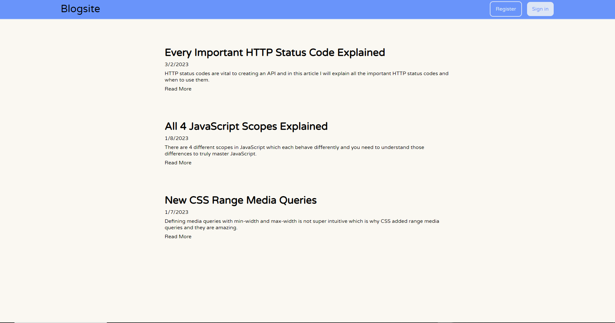Image resolution: width=615 pixels, height=323 pixels.
Task: Click the line starting "There are 4 different scopes"
Action: click(x=294, y=147)
